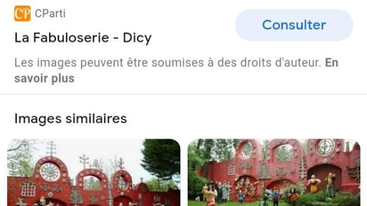367x206 pixels.
Task: Click the white grid window in left thumbnail
Action: pyautogui.click(x=28, y=189)
